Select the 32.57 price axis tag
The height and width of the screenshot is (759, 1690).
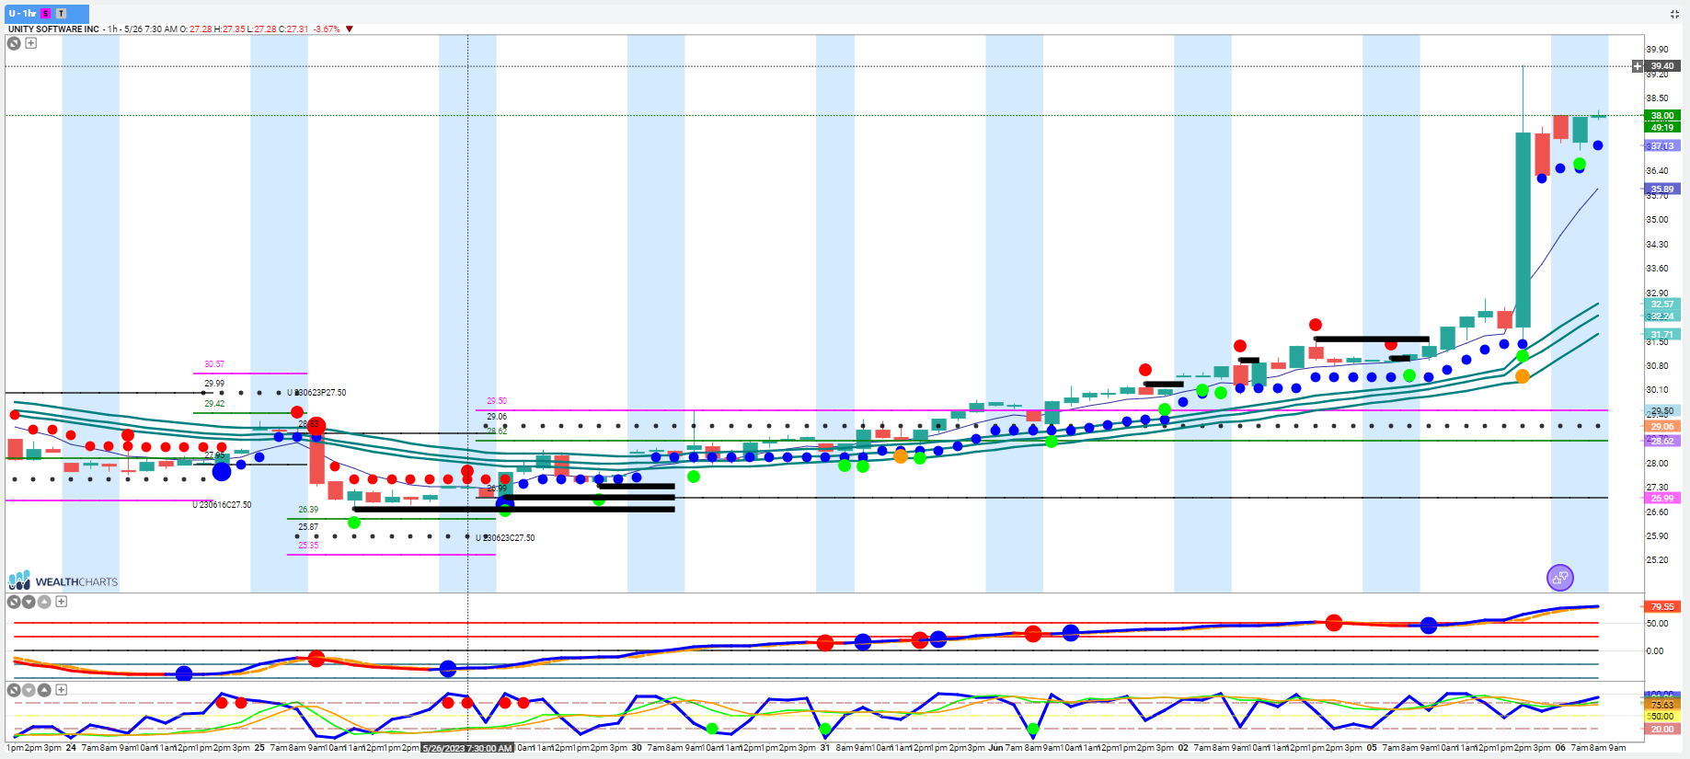1662,305
